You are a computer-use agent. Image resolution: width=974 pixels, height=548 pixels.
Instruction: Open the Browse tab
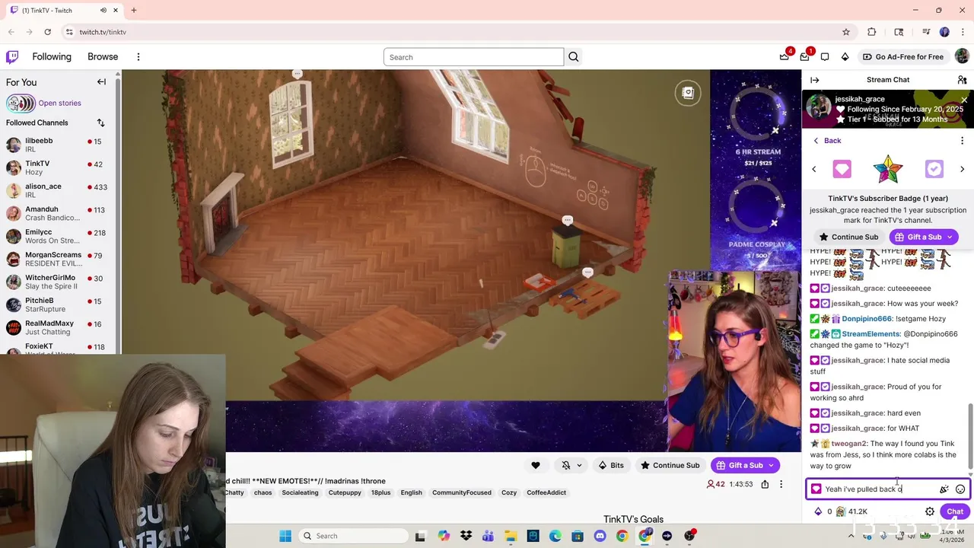[103, 57]
